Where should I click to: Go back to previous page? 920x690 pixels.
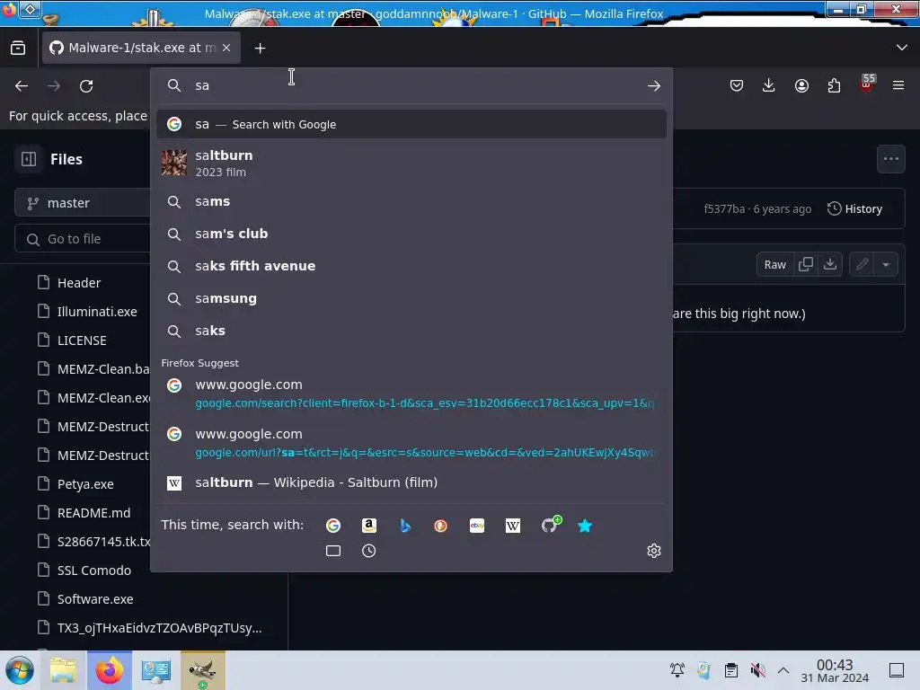pyautogui.click(x=22, y=86)
